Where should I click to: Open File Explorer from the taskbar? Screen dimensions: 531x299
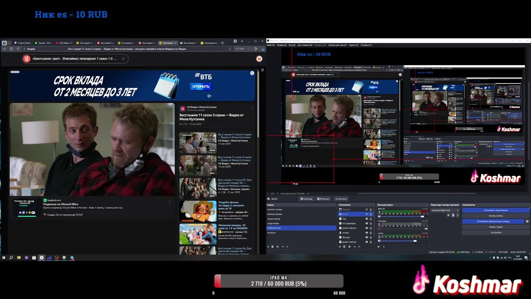pyautogui.click(x=19, y=257)
